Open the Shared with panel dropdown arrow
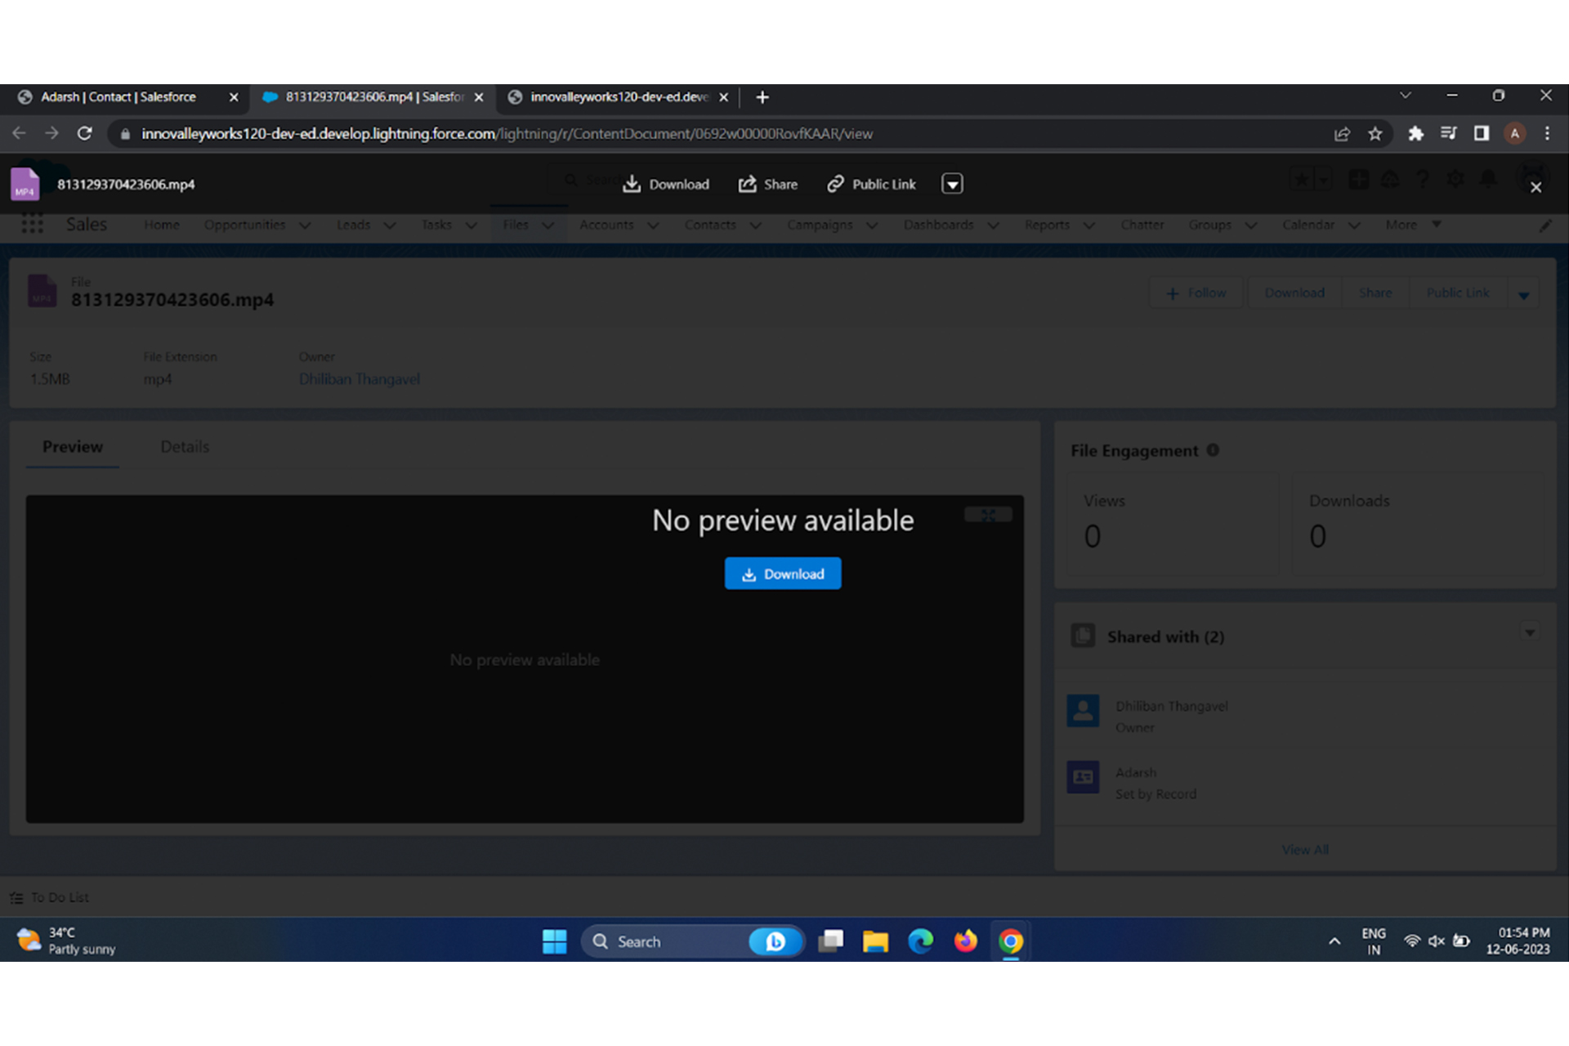This screenshot has width=1569, height=1046. [1530, 633]
